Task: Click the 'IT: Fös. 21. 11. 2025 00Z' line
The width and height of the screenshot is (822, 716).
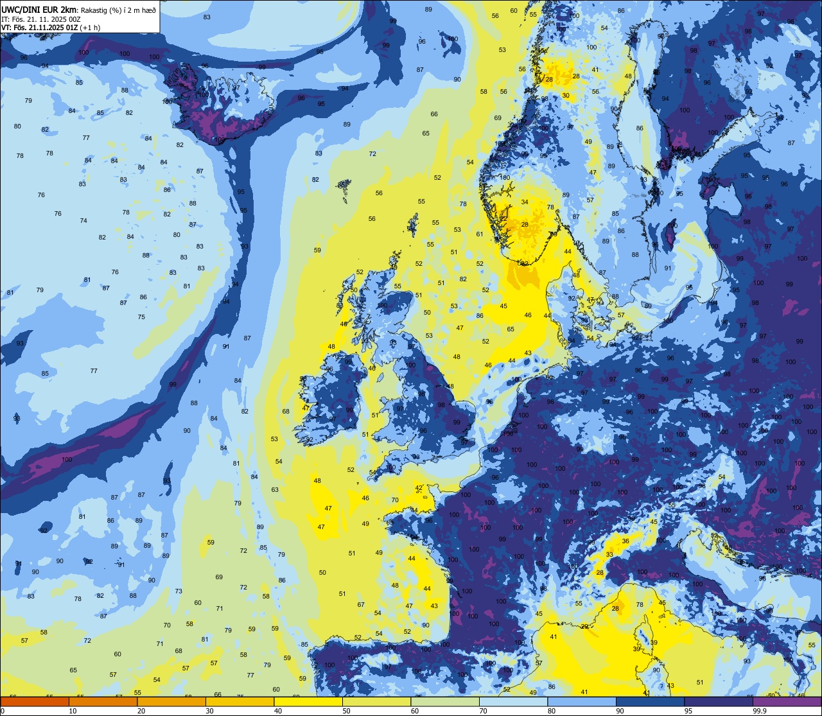Action: point(40,19)
